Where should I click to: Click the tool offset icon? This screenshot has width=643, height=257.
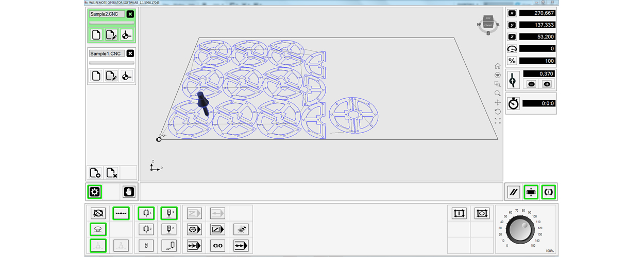coord(513,80)
